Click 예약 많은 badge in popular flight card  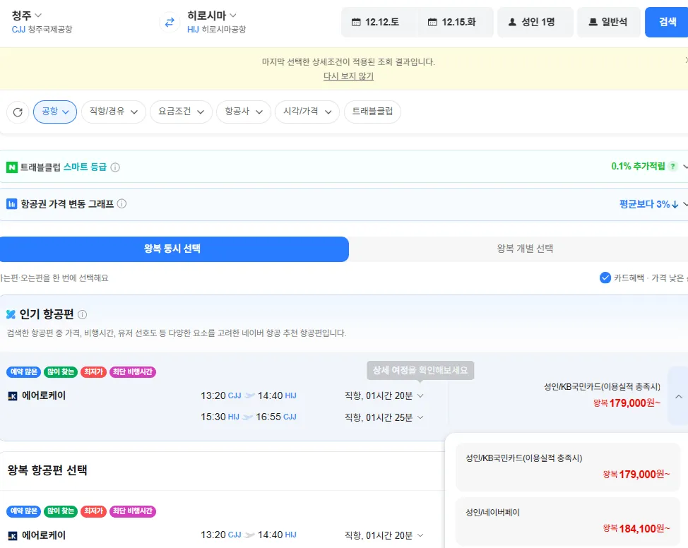pos(24,372)
